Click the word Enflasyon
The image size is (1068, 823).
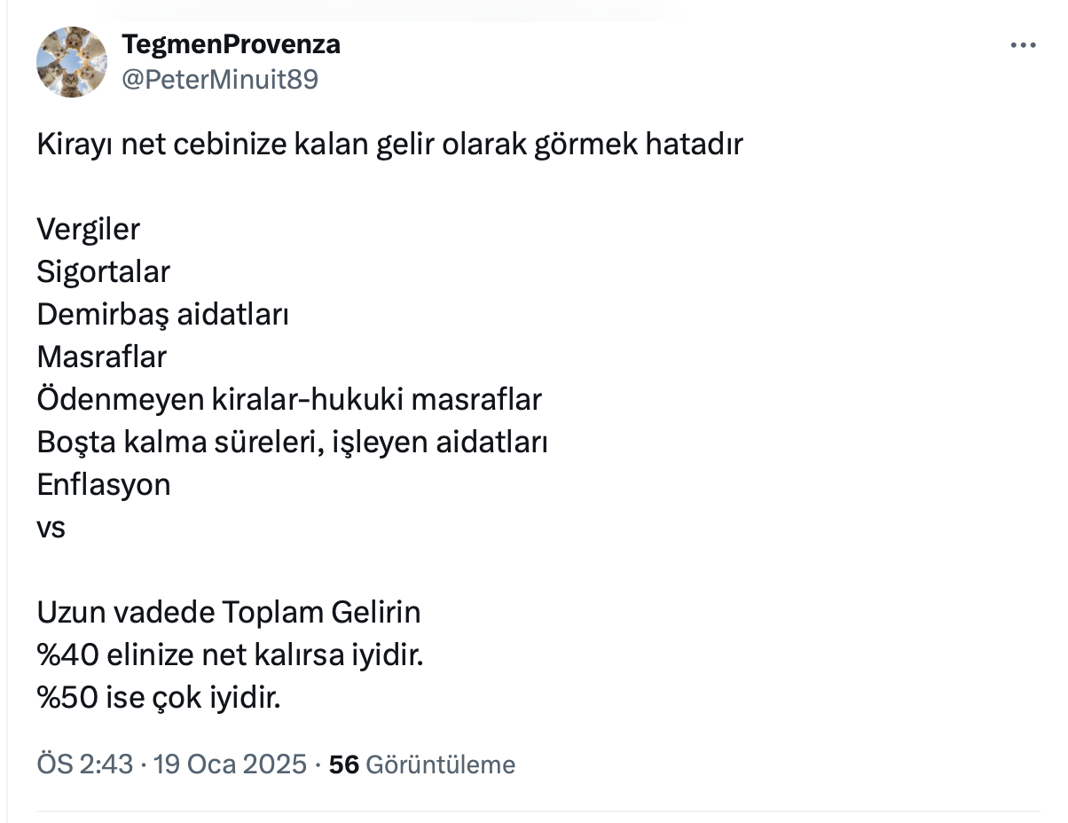coord(104,484)
